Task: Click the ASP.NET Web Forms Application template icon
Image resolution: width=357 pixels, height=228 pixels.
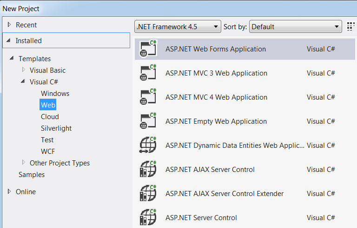Action: (148, 49)
